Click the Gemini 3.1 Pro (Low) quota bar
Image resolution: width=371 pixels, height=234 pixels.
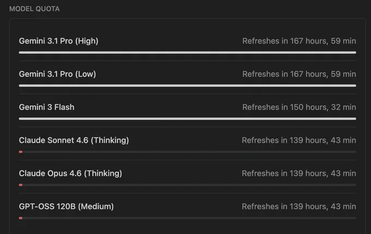coord(187,85)
